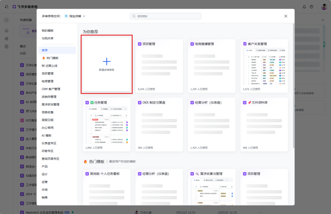Click the plus icon to create new Bitable
331x214 pixels.
click(106, 62)
